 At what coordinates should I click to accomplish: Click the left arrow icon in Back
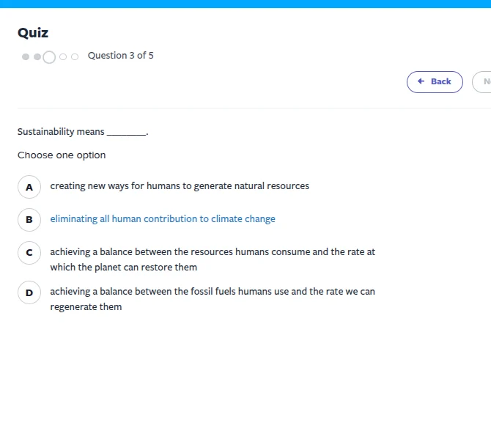[x=421, y=81]
